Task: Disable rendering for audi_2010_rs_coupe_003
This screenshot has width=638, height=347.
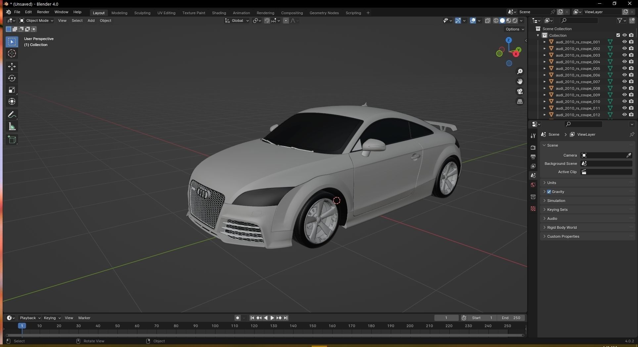Action: [631, 55]
